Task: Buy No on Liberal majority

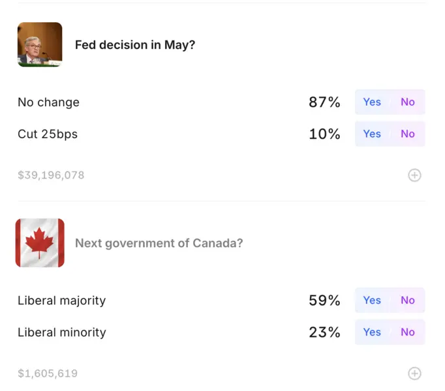Action: pos(408,300)
